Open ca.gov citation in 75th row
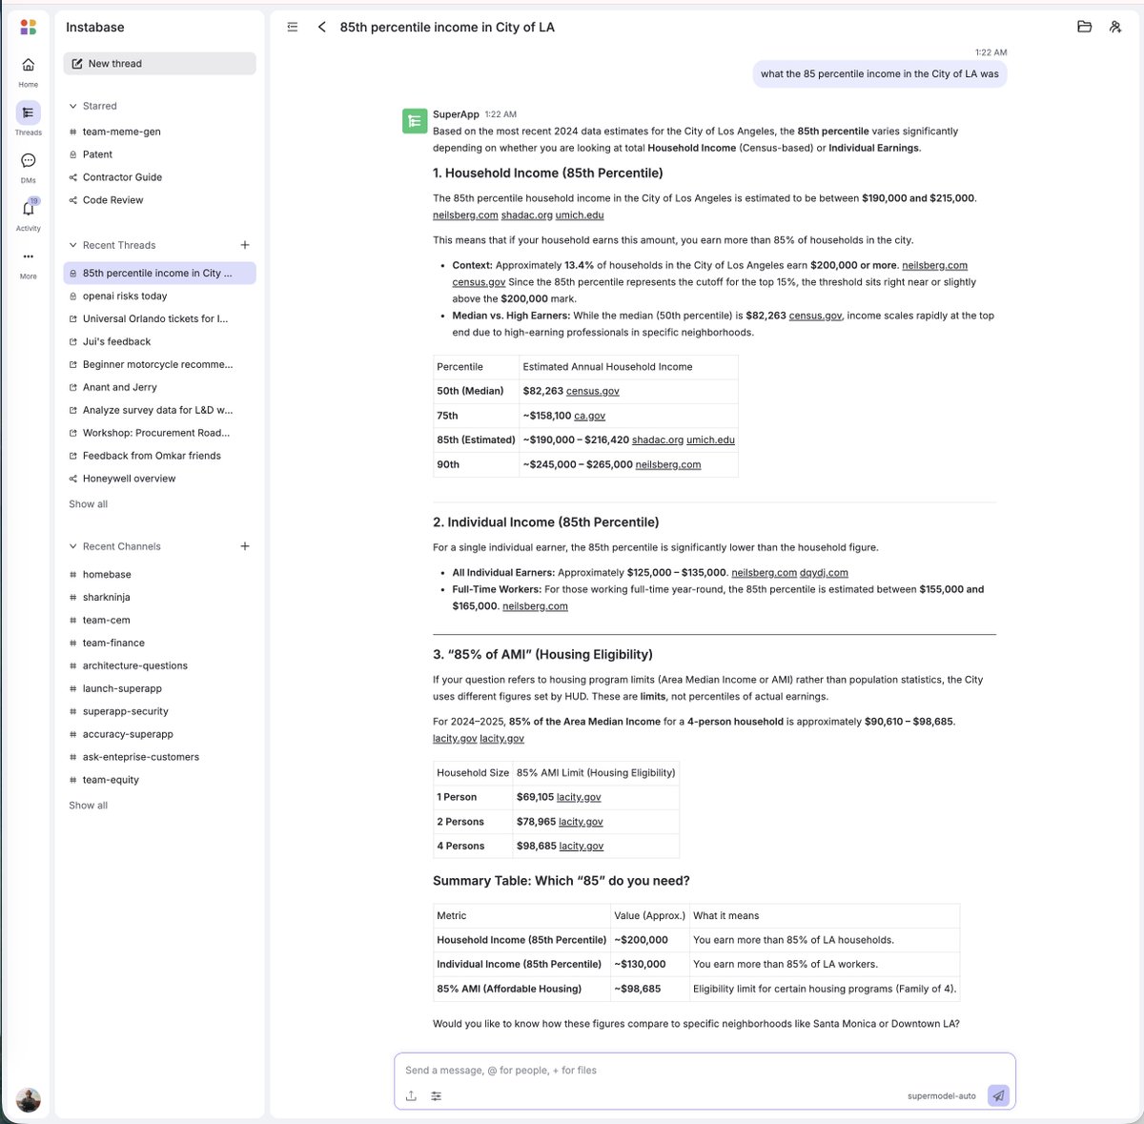This screenshot has height=1124, width=1144. (x=589, y=416)
